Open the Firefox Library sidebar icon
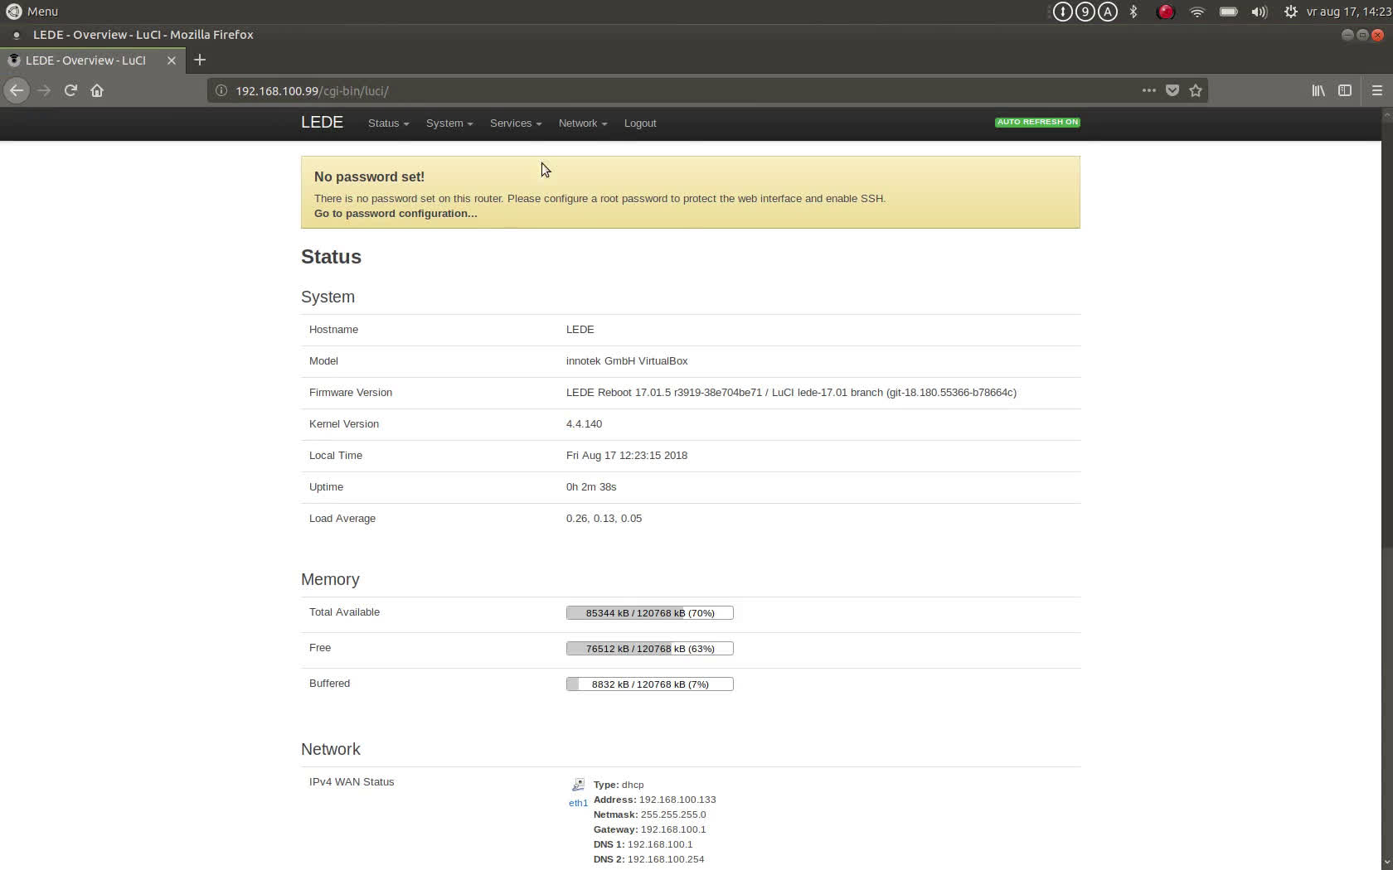The height and width of the screenshot is (870, 1393). pos(1318,90)
